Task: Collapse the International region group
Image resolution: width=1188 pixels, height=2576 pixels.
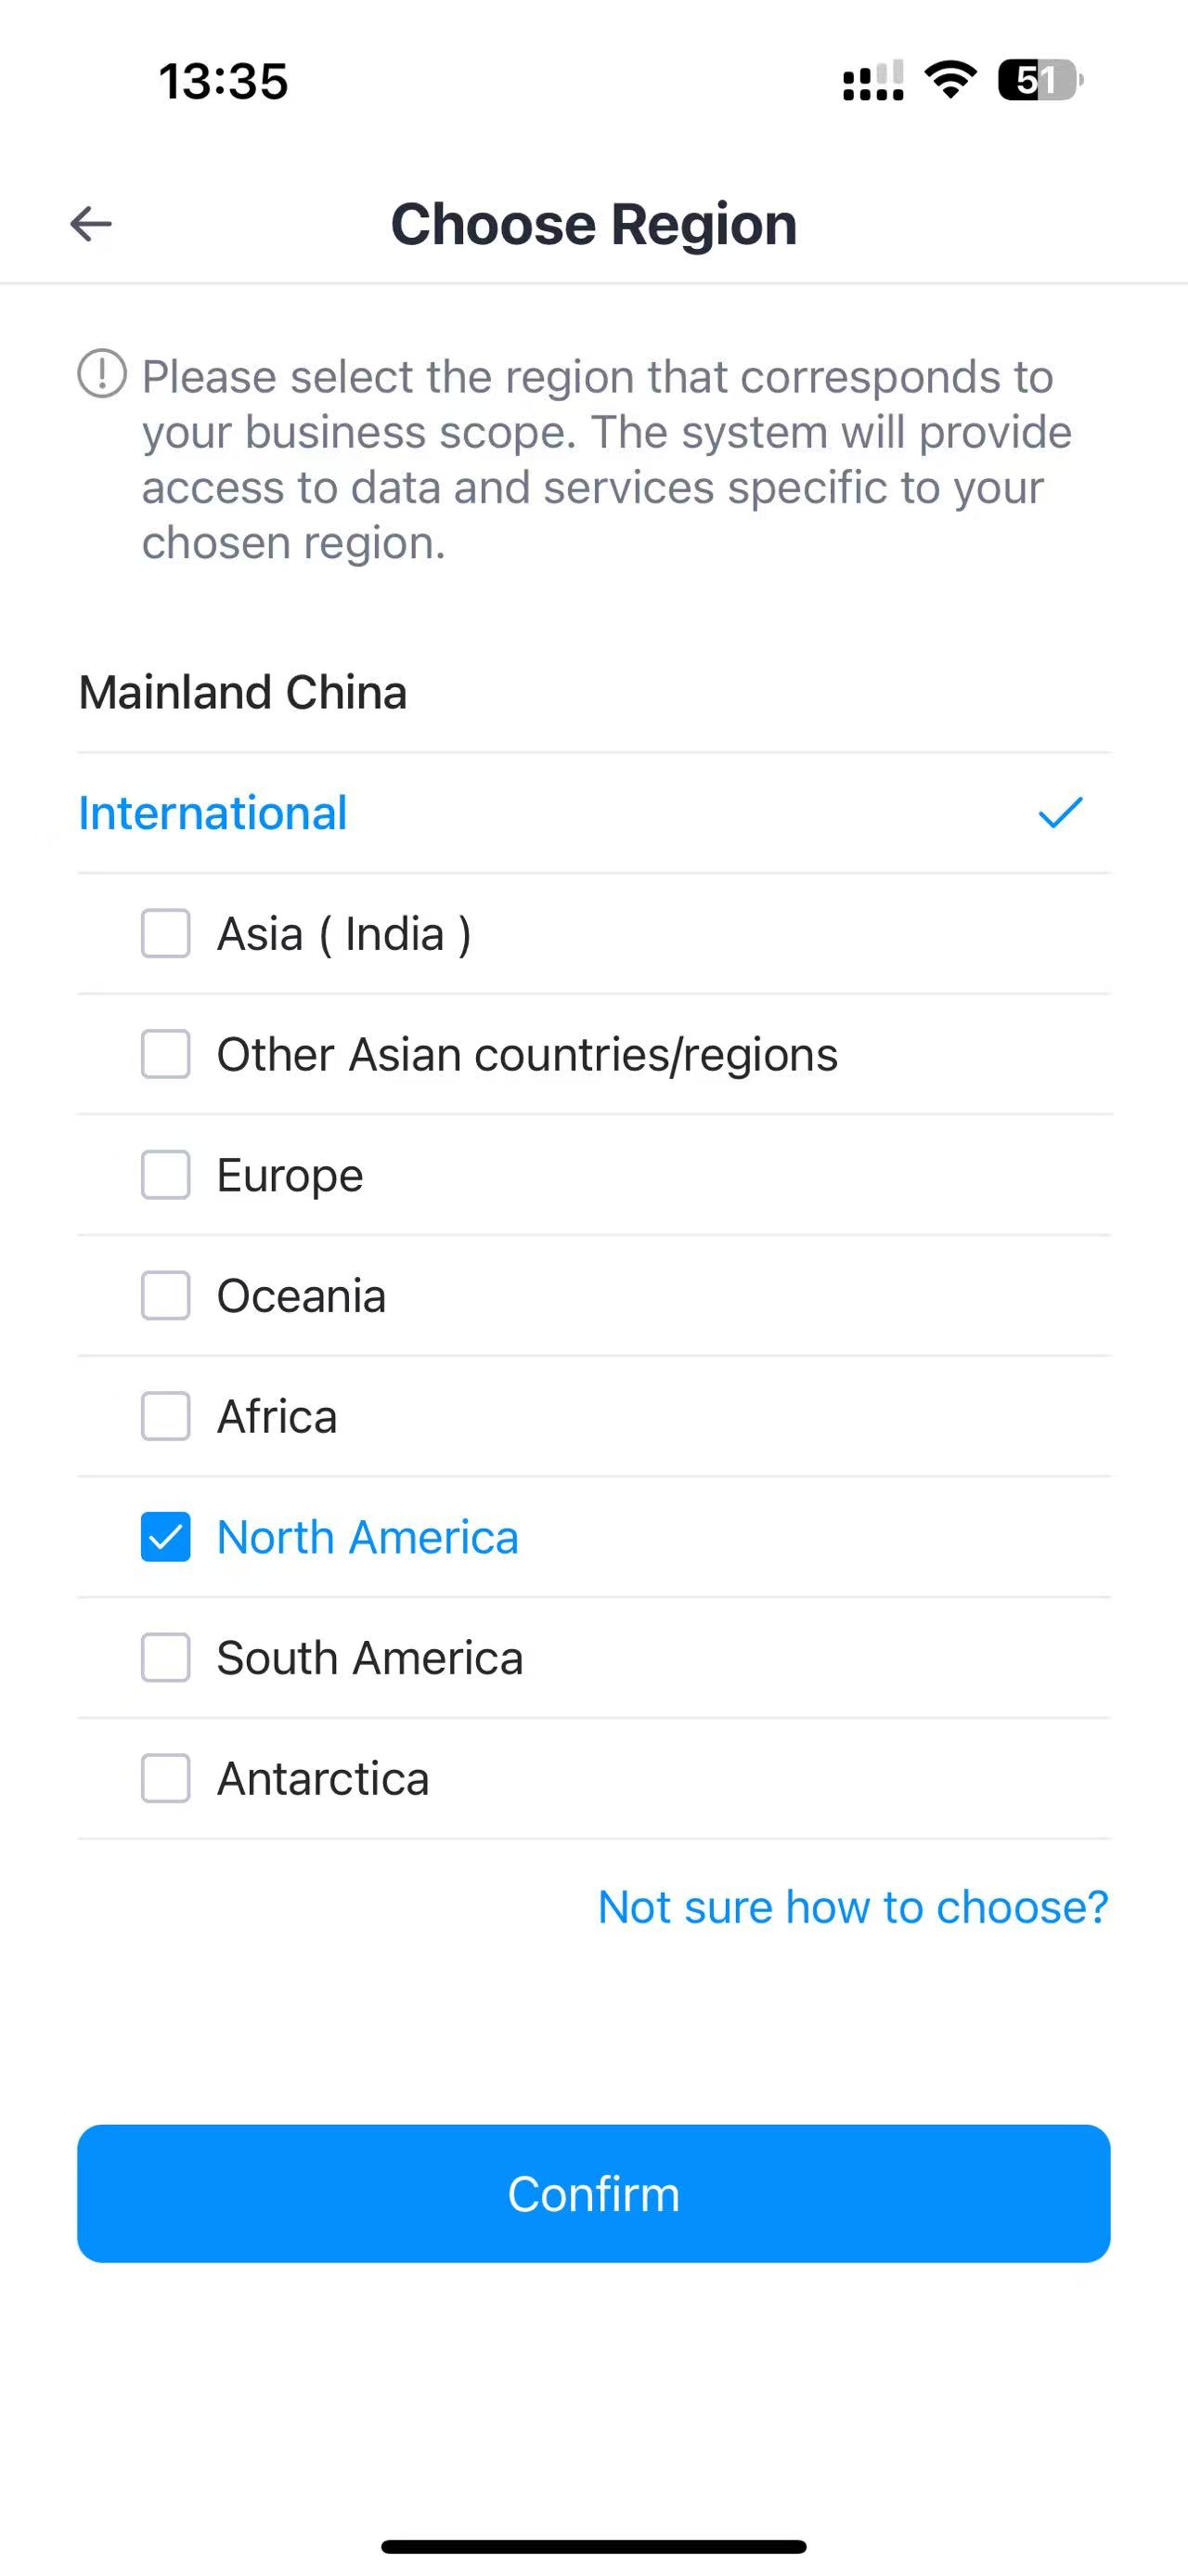Action: (x=213, y=812)
